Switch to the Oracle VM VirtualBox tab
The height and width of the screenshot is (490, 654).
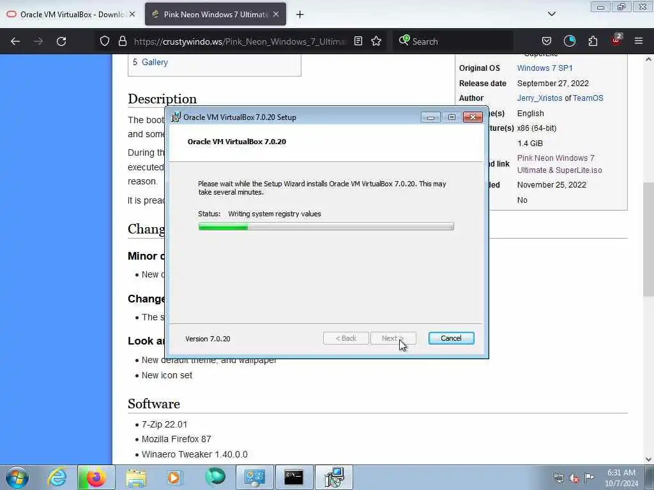coord(70,14)
